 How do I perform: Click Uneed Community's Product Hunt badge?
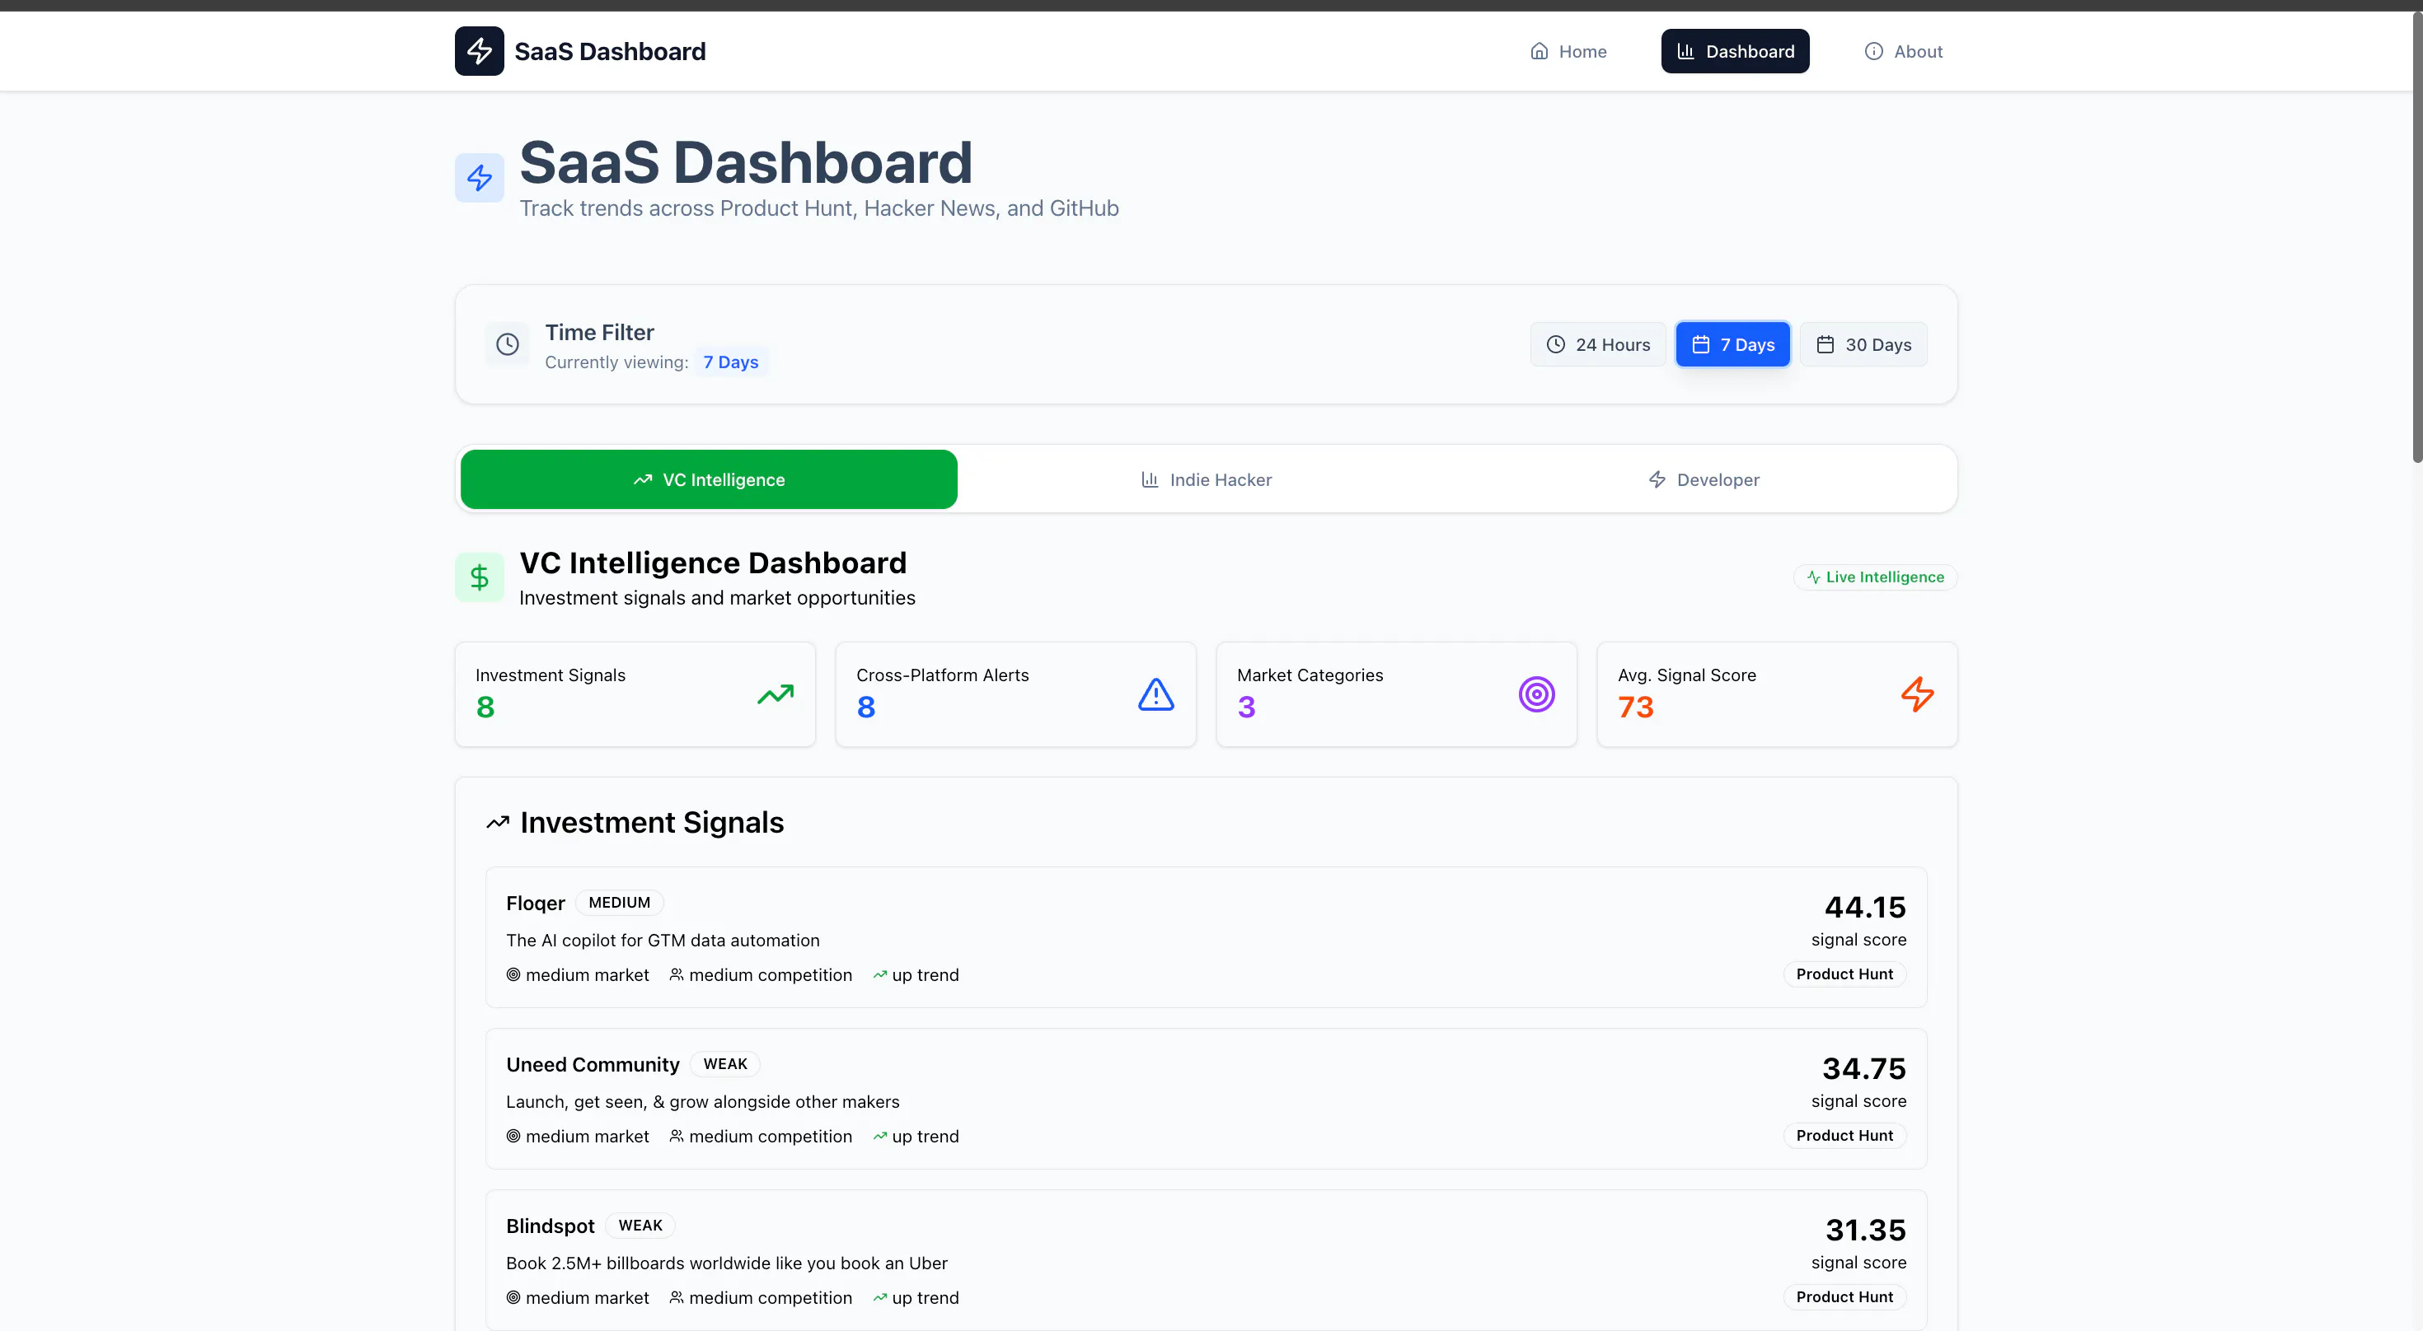click(x=1844, y=1136)
